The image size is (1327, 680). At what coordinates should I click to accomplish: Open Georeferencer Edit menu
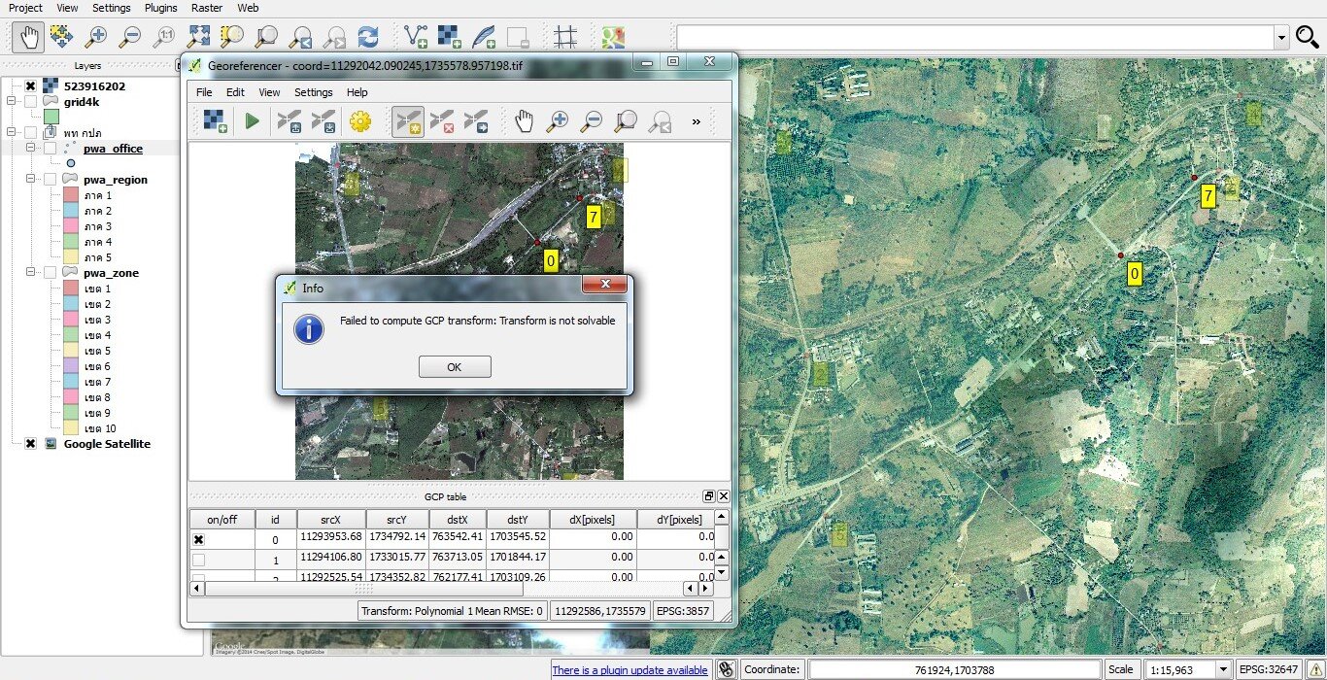click(x=235, y=92)
